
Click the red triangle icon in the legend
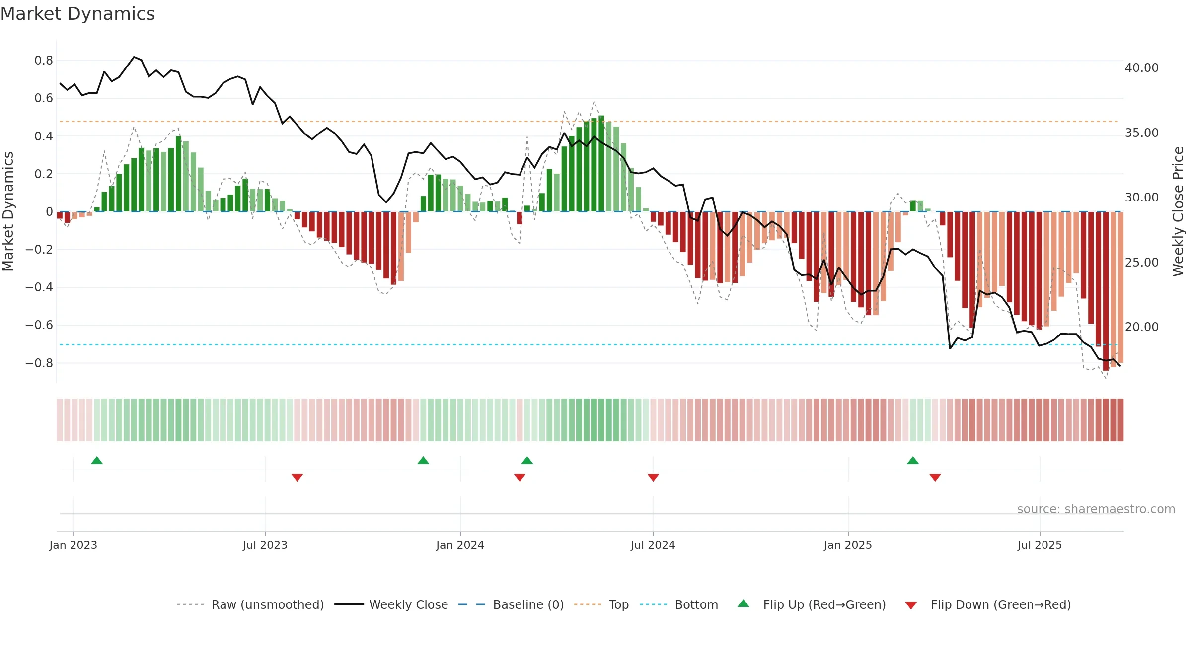click(911, 605)
